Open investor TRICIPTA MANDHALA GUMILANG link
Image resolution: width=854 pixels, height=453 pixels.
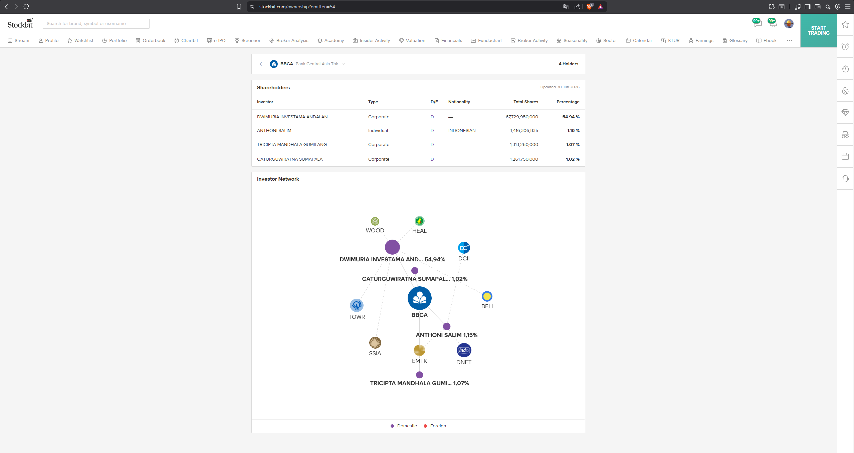point(292,145)
